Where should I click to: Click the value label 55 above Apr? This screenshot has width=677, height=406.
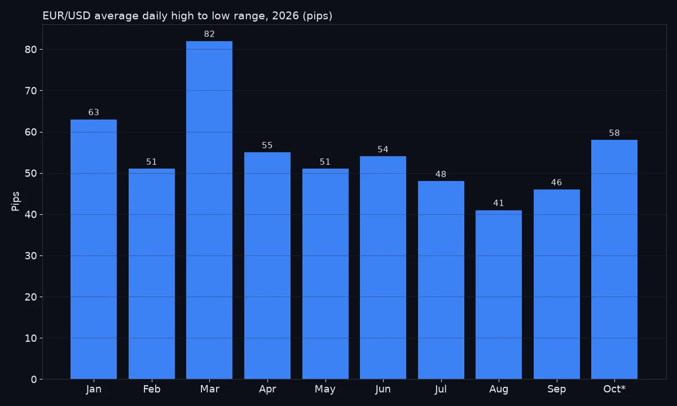click(x=267, y=145)
